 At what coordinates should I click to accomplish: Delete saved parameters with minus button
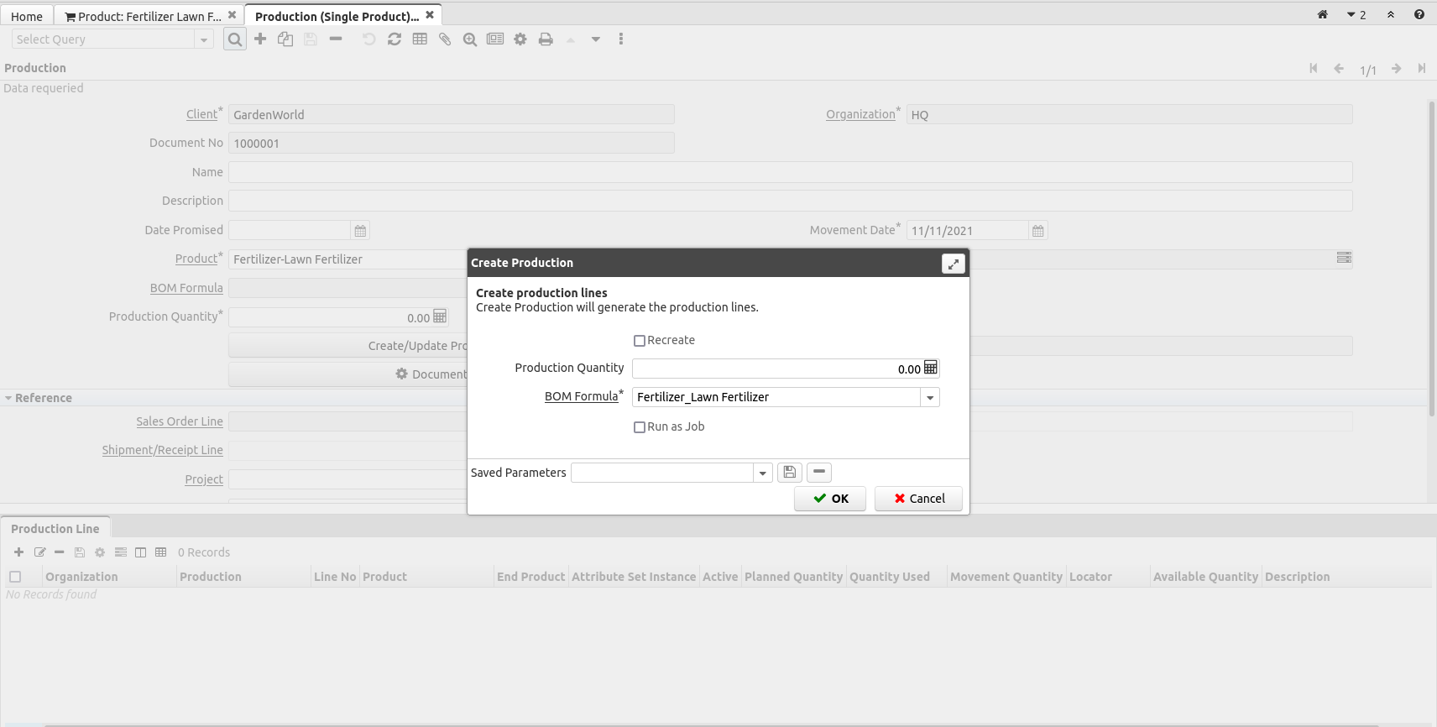coord(819,473)
